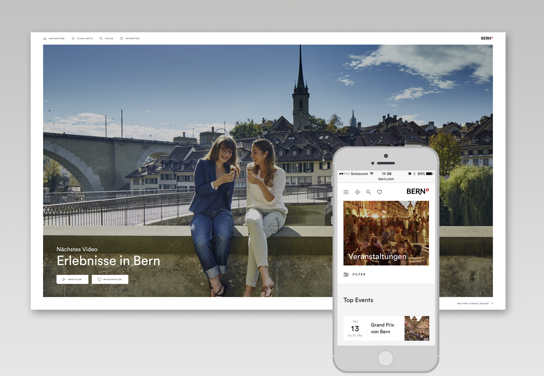
Task: Click the Abspielen play button
Action: pyautogui.click(x=72, y=279)
